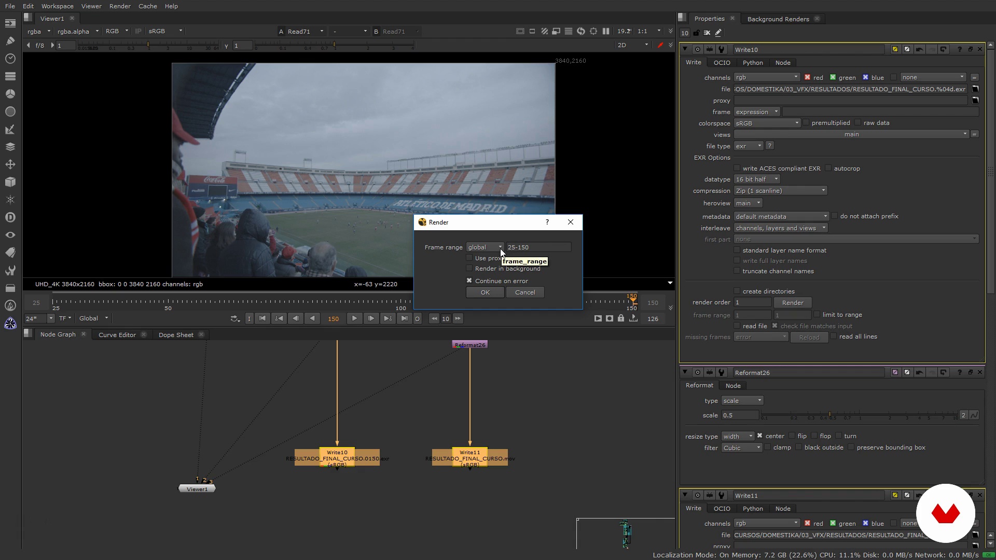Open the datatype 16 bit half dropdown

(757, 179)
